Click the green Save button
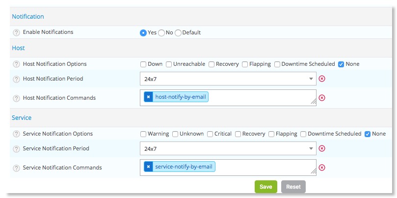Image resolution: width=397 pixels, height=198 pixels. pos(265,187)
